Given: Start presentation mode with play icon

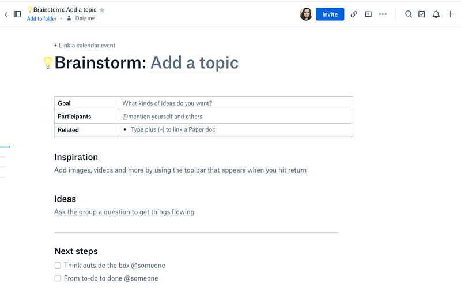Looking at the screenshot, I should click(x=368, y=14).
